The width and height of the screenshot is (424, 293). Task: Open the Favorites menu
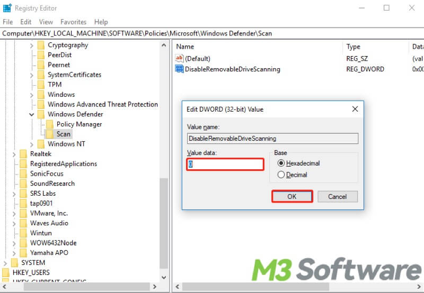(73, 22)
